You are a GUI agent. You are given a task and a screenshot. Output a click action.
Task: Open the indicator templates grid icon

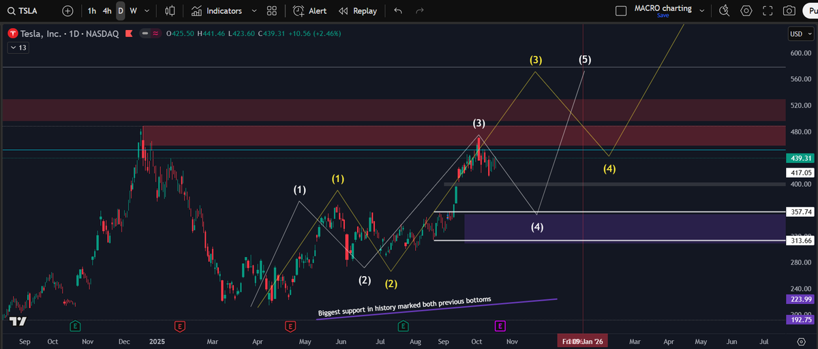272,11
